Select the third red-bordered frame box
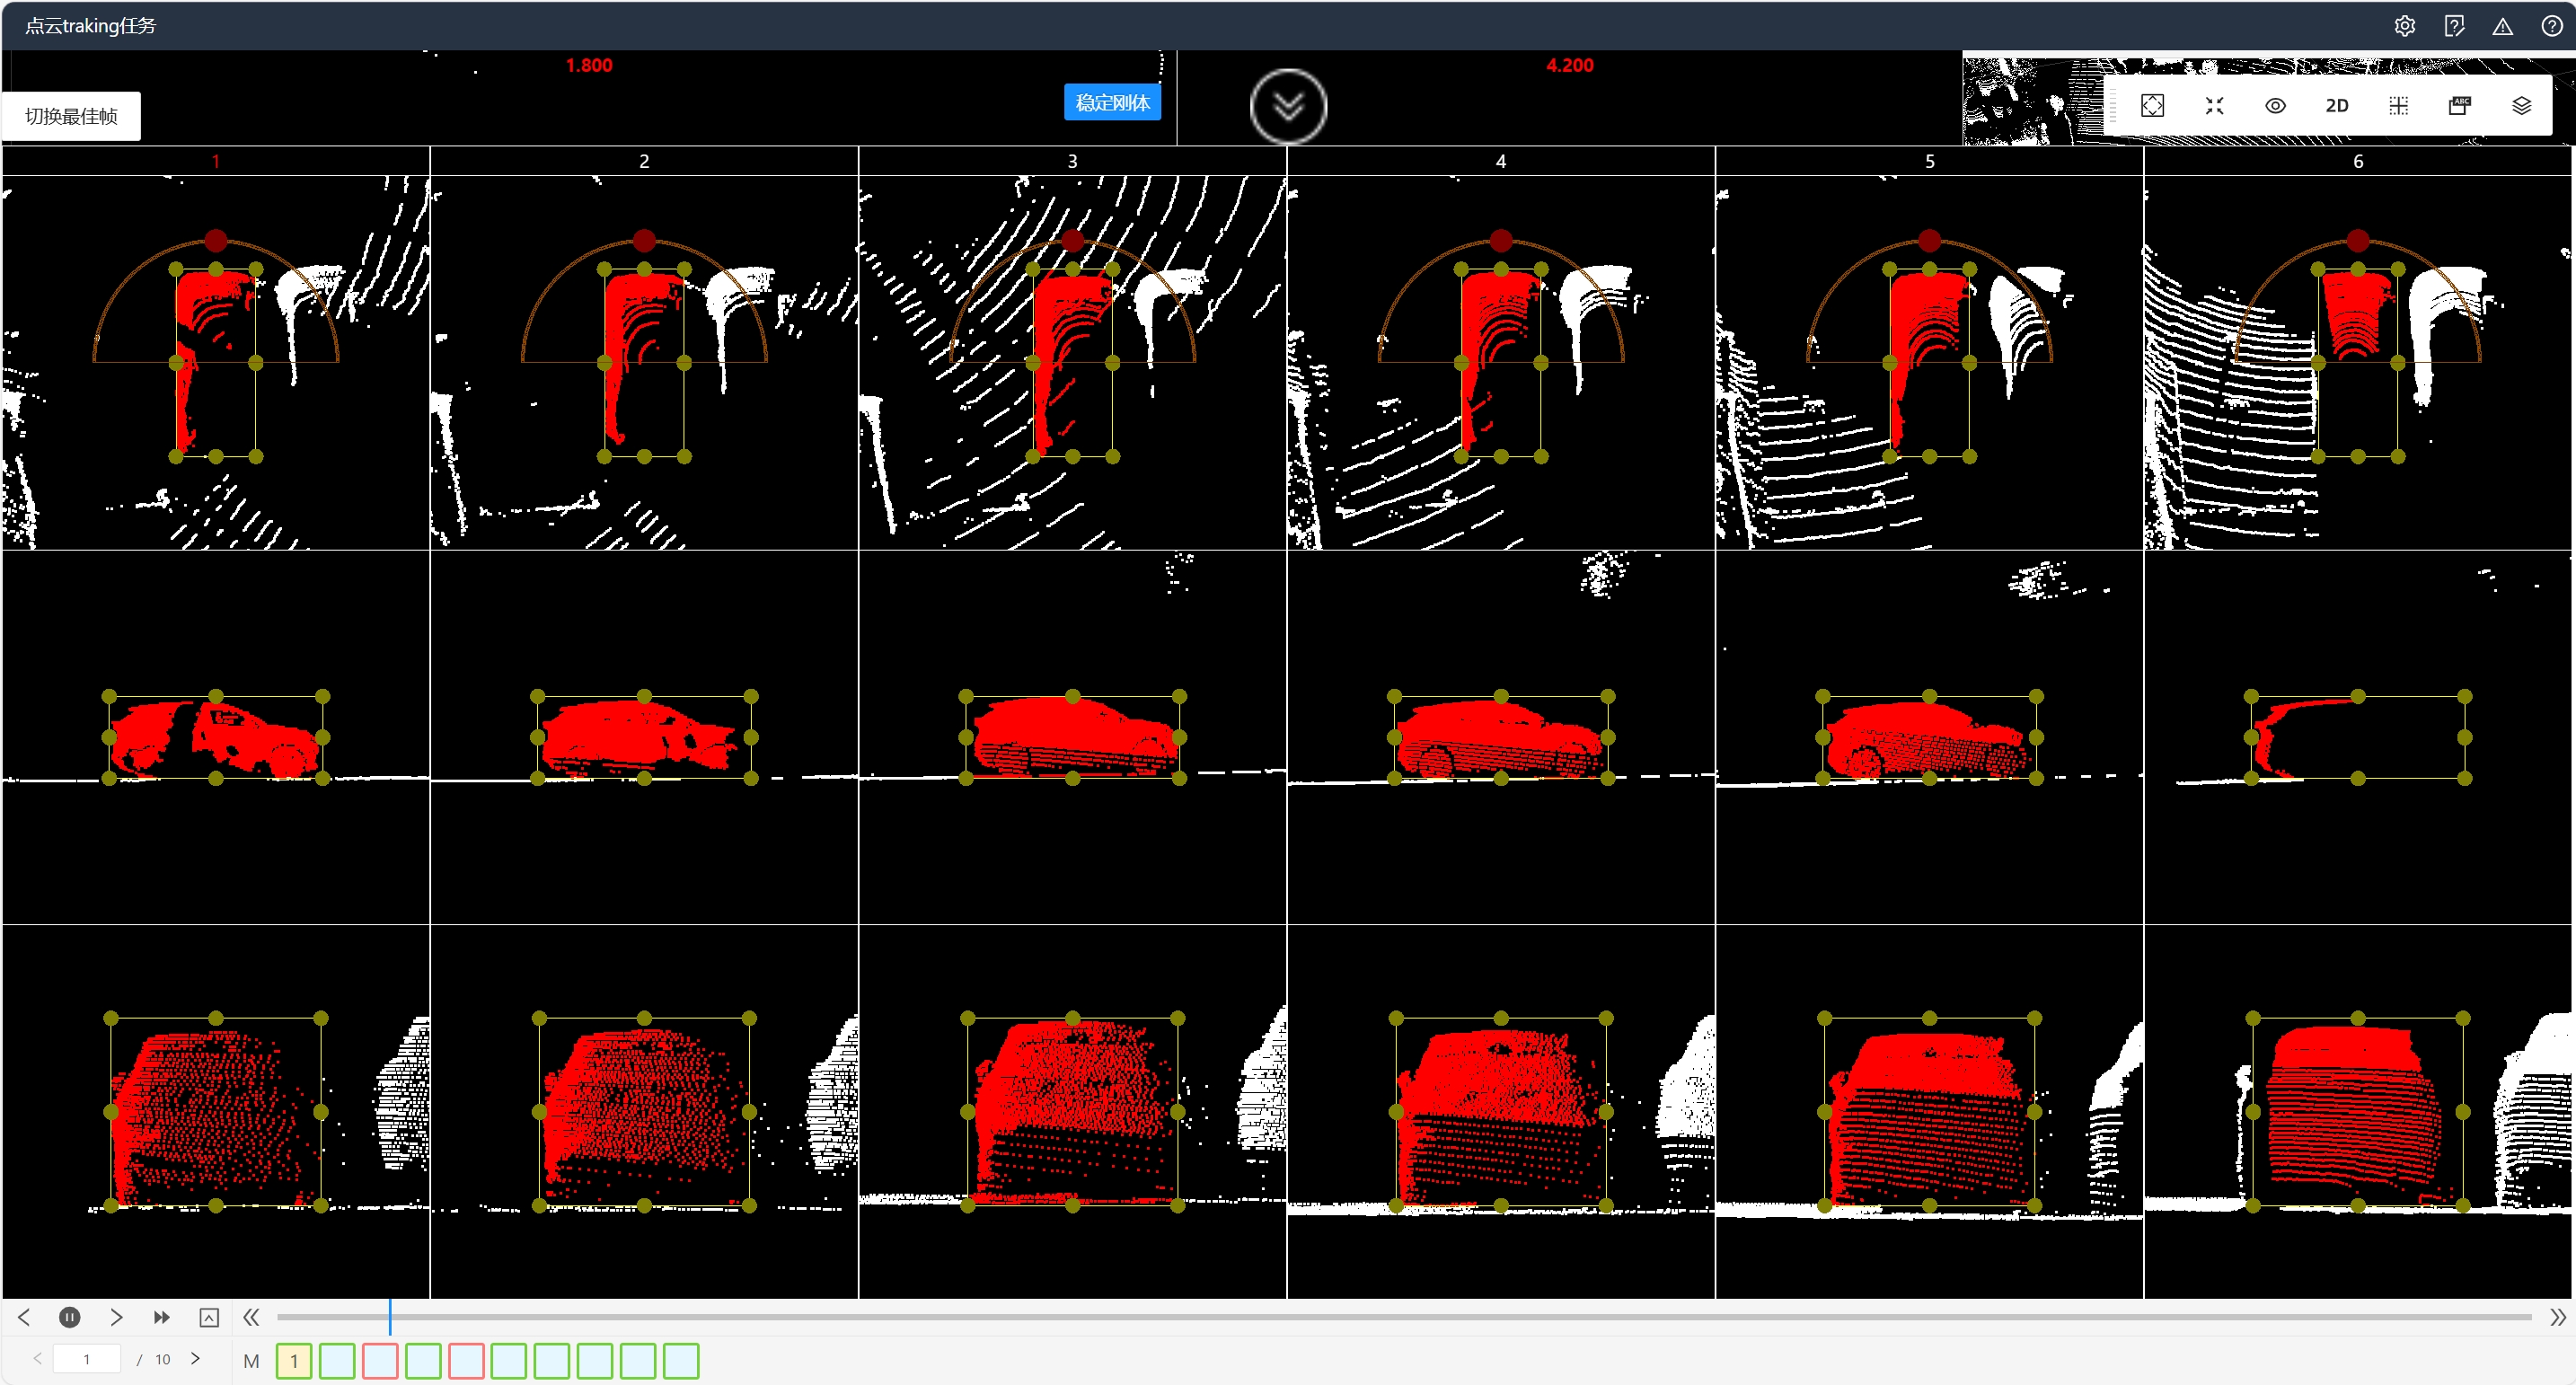This screenshot has height=1385, width=2576. click(x=380, y=1361)
